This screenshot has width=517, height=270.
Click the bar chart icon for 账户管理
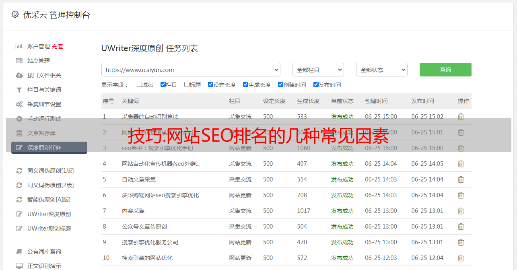(19, 46)
